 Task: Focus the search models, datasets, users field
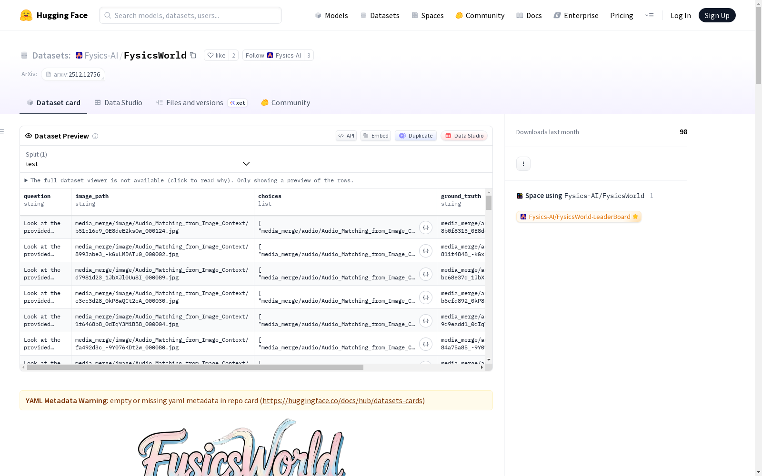pyautogui.click(x=190, y=15)
